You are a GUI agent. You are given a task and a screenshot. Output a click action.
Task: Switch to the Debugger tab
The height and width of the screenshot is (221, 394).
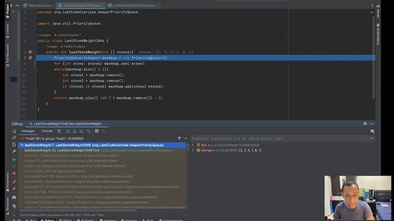[x=28, y=131]
